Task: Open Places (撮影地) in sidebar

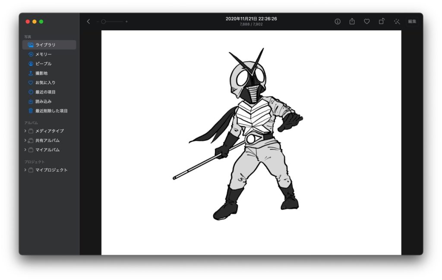Action: [x=49, y=73]
